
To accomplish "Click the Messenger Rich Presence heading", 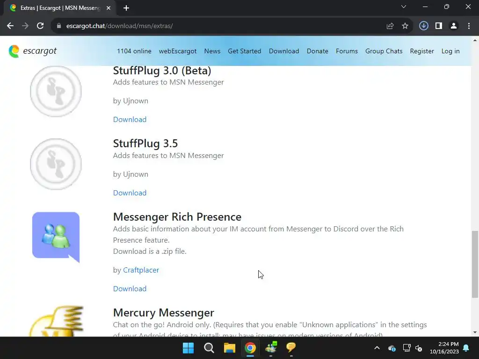I will [x=177, y=217].
